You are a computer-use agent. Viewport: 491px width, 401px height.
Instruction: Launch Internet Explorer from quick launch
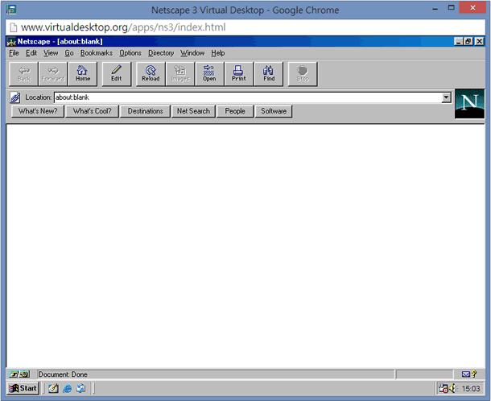coord(67,388)
